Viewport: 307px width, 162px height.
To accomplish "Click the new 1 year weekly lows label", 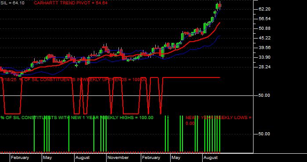I will (x=218, y=120).
